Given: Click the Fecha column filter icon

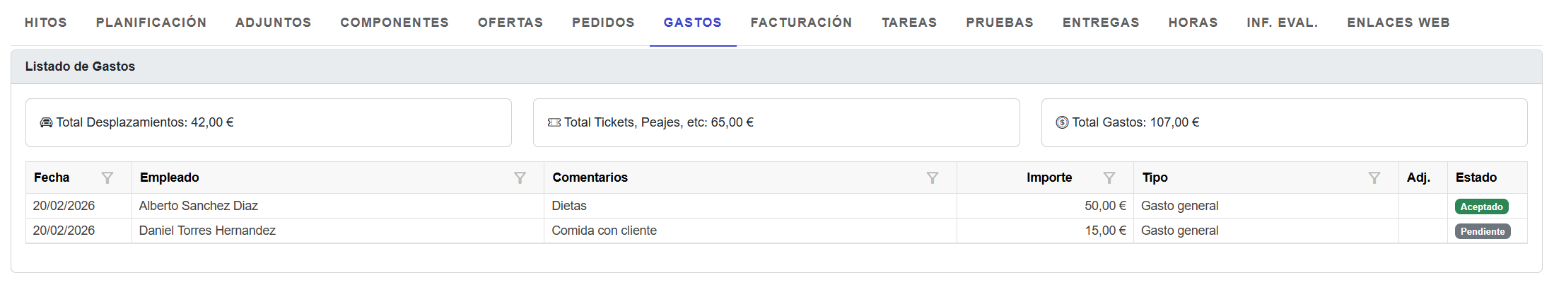Looking at the screenshot, I should pos(107,178).
